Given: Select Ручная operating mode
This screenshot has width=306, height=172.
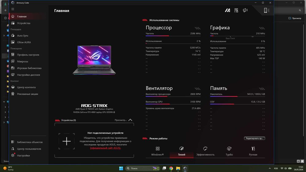Looking at the screenshot, I should pos(253,151).
